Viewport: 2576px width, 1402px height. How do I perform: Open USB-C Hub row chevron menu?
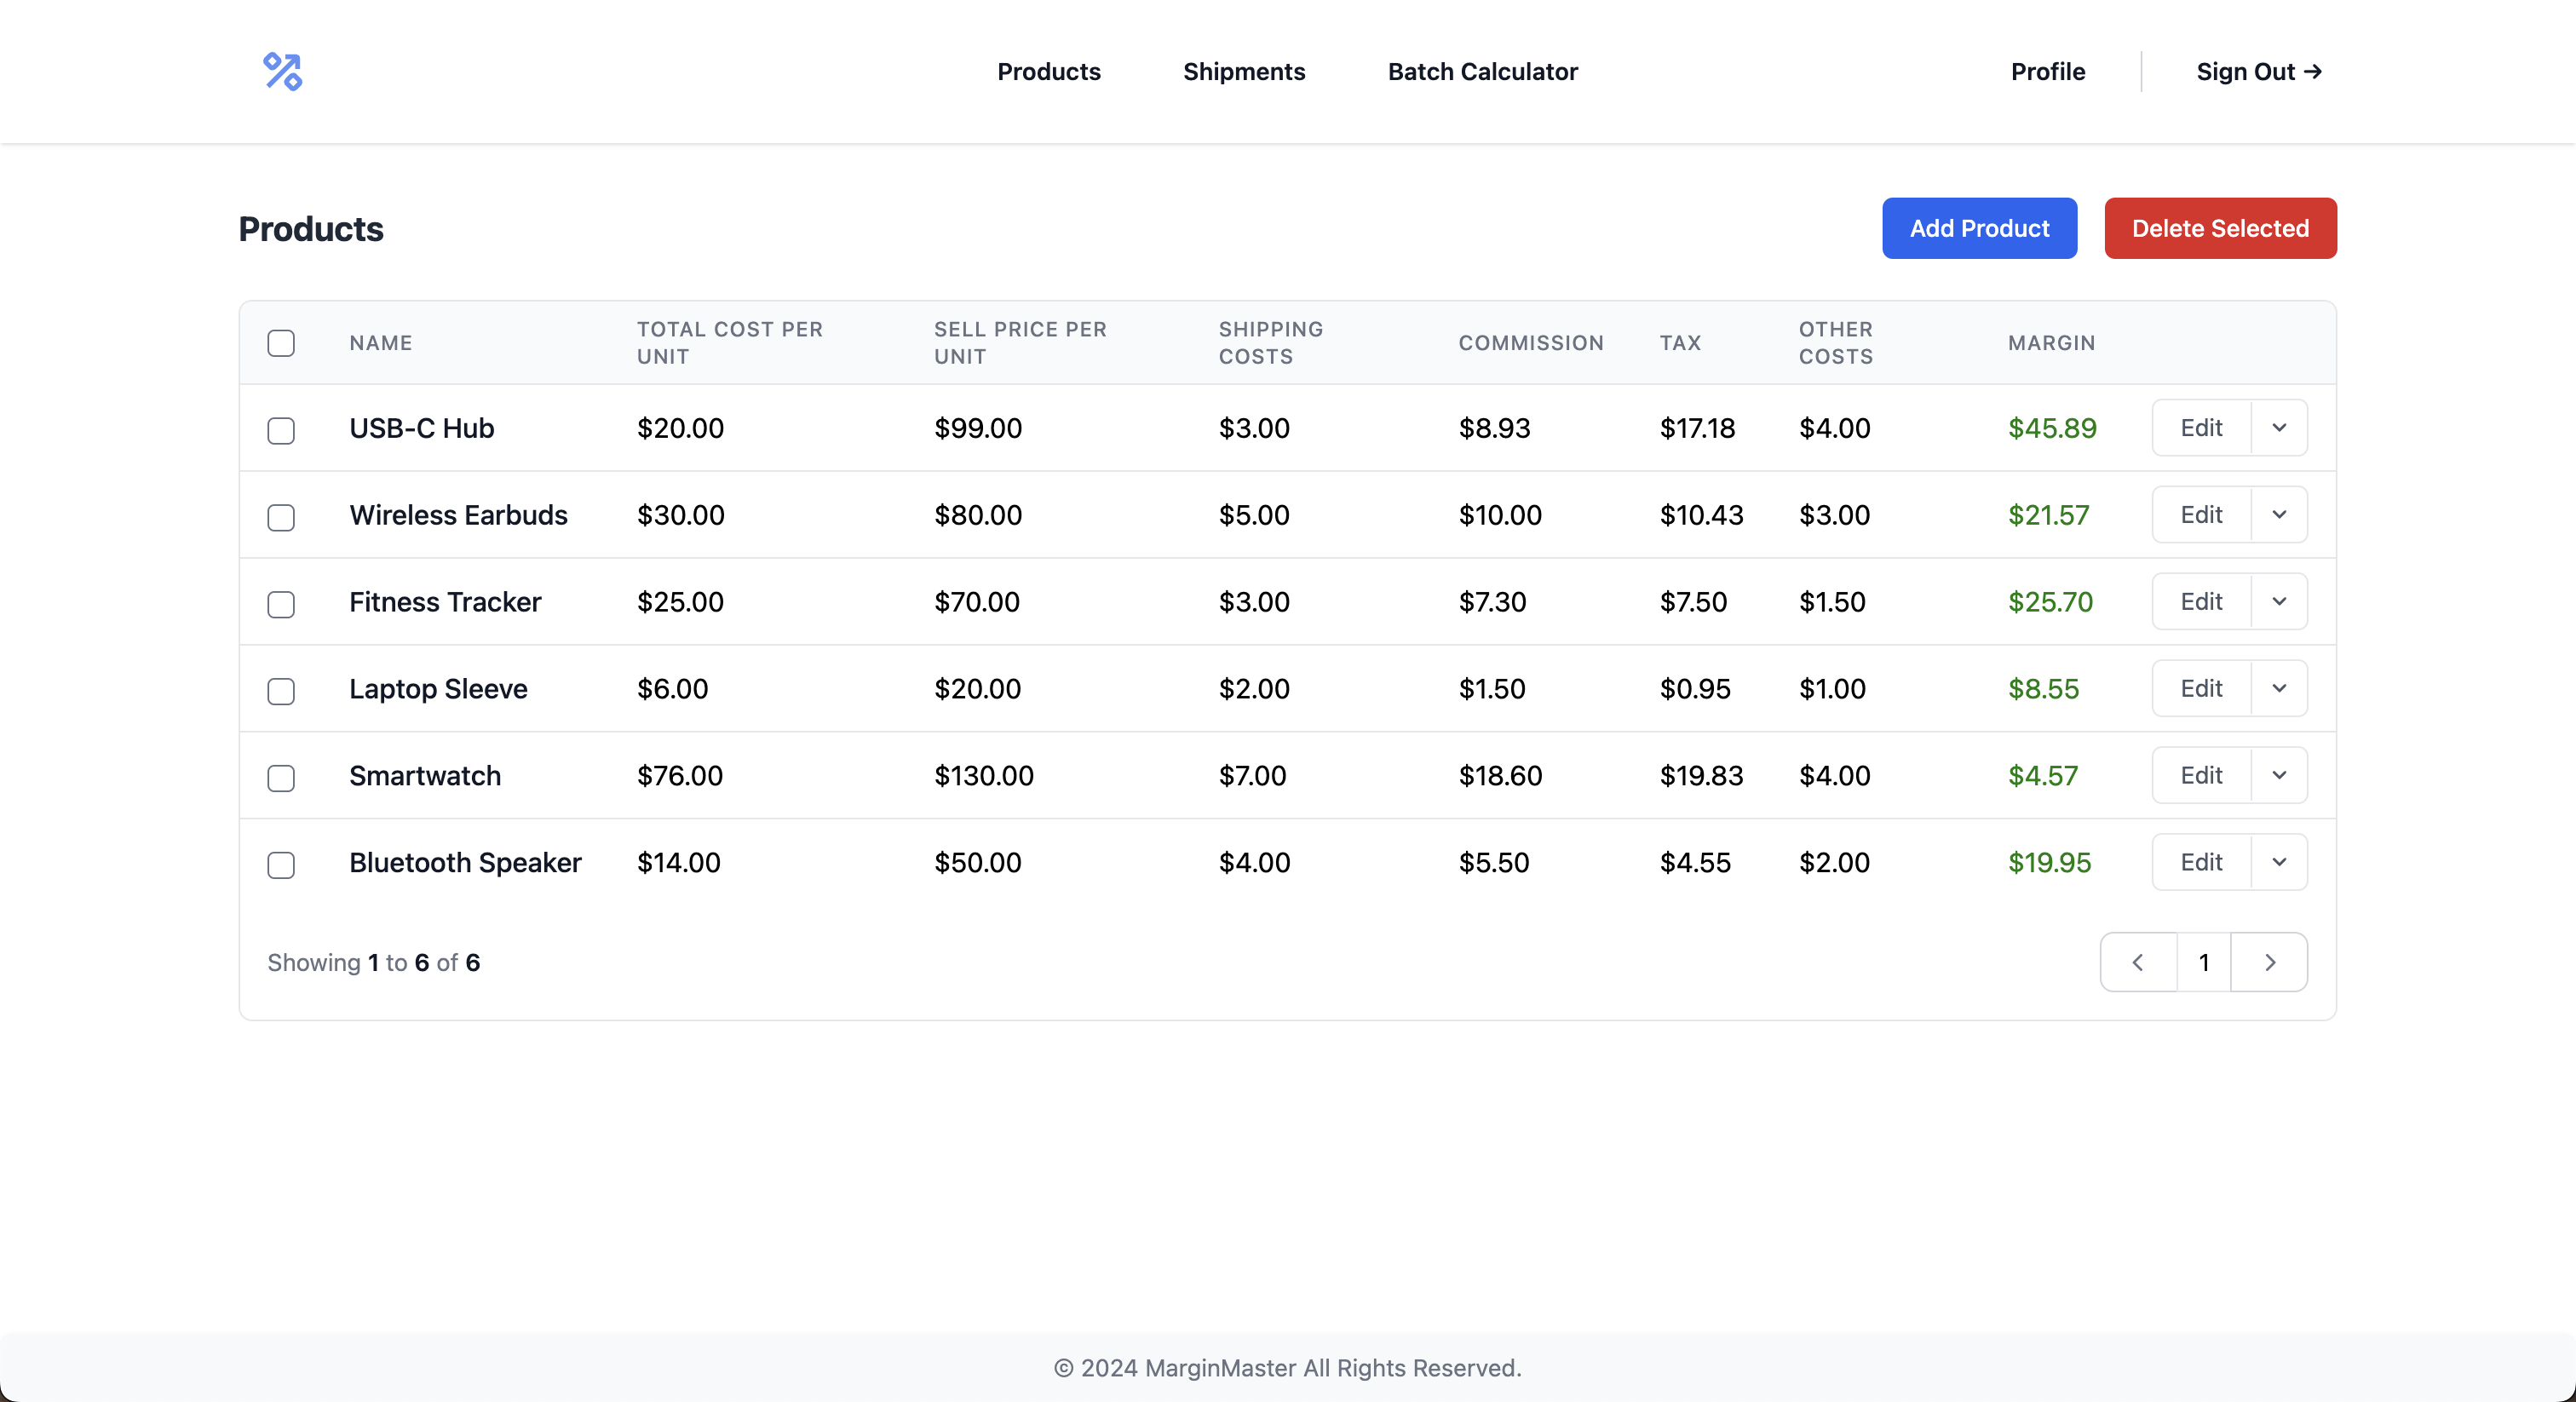[2279, 428]
